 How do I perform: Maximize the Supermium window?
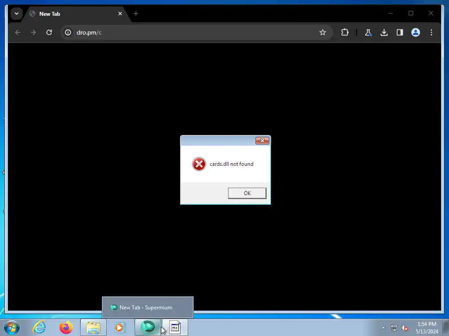410,13
